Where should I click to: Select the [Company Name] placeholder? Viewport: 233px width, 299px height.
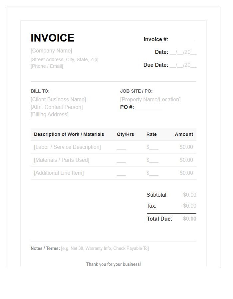tap(51, 51)
